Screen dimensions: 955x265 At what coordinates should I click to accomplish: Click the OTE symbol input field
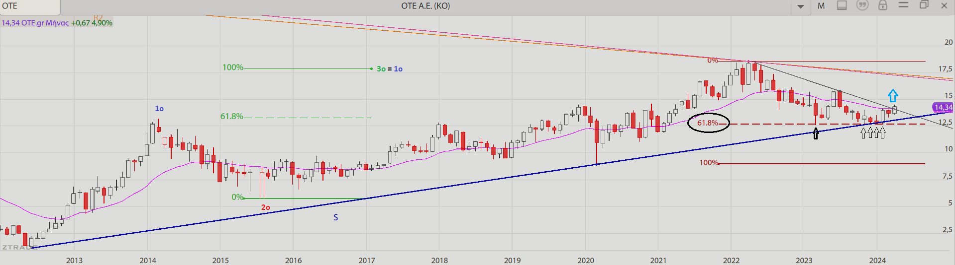click(x=30, y=6)
